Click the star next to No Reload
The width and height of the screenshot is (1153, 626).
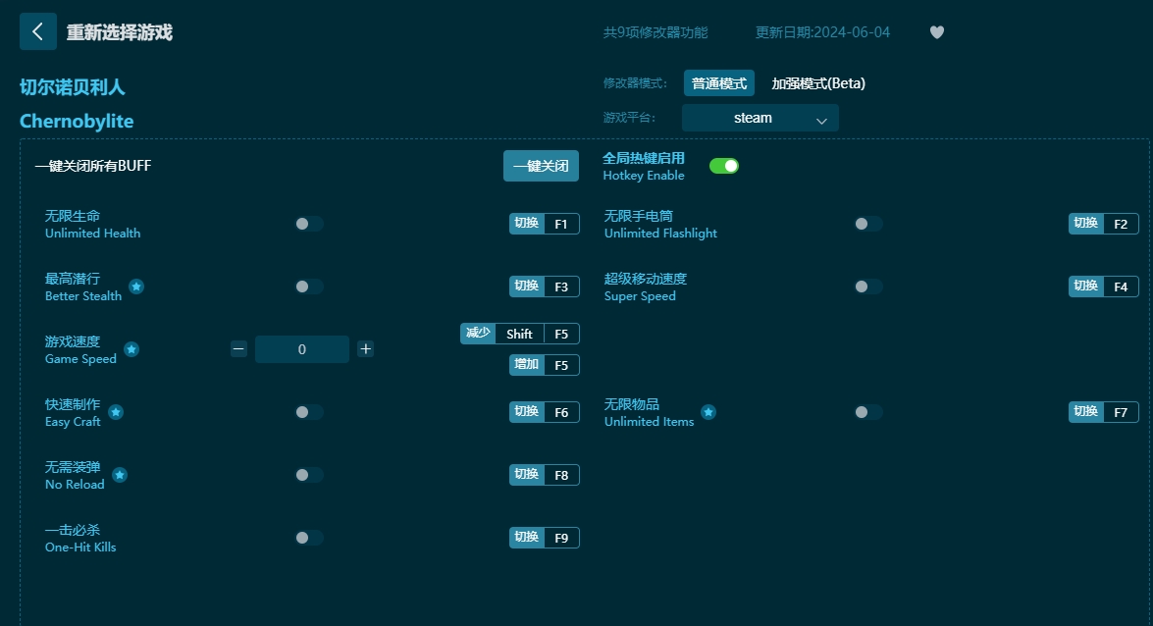coord(119,476)
